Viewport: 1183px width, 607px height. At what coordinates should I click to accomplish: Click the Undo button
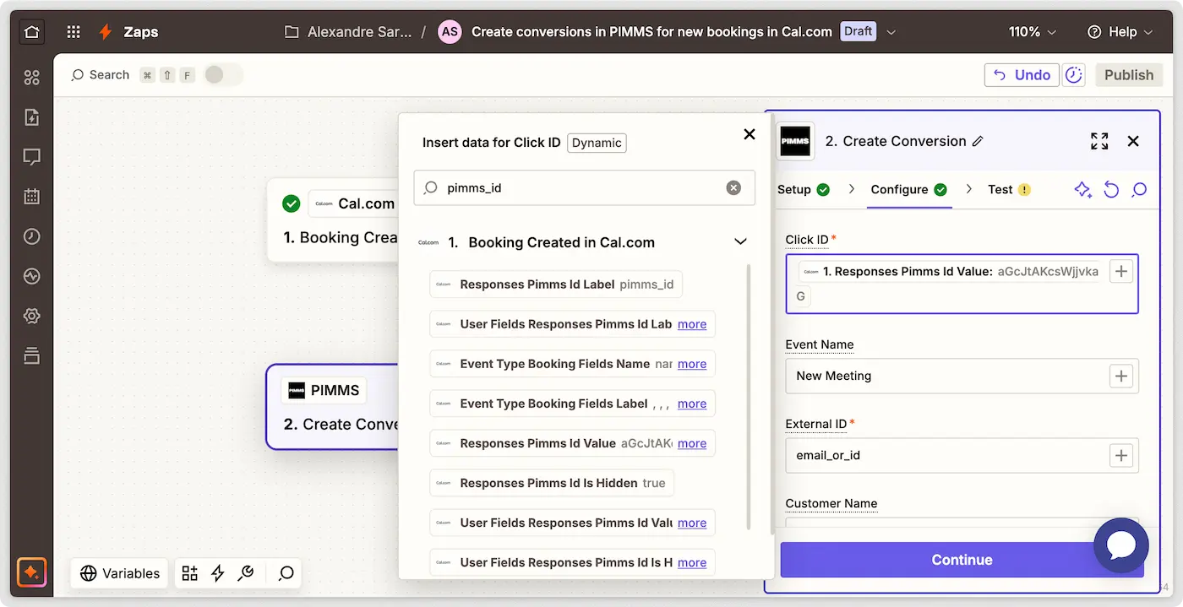pos(1021,75)
